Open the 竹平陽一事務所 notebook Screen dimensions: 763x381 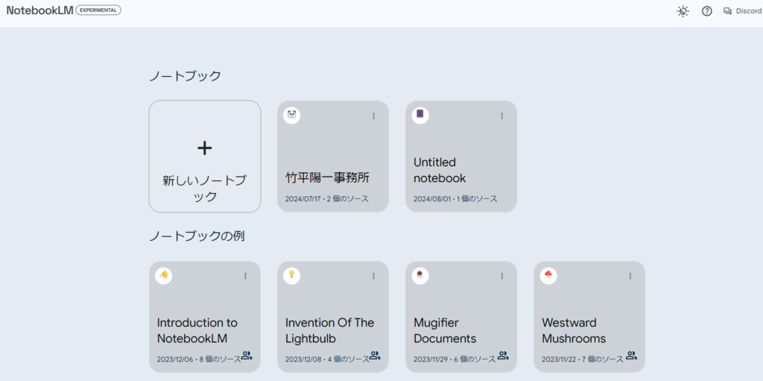(x=333, y=157)
